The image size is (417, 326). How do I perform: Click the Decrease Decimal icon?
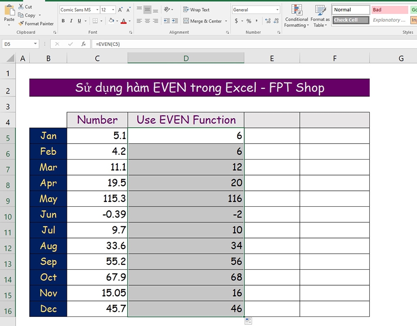(x=276, y=21)
